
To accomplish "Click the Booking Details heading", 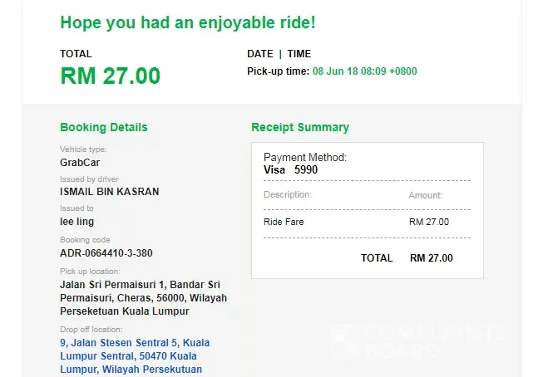I will [104, 127].
